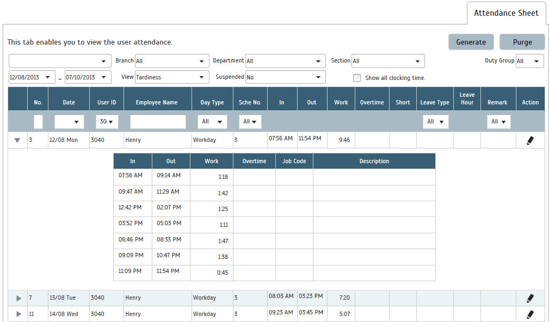Click the Generate button
Image resolution: width=549 pixels, height=322 pixels.
click(471, 42)
